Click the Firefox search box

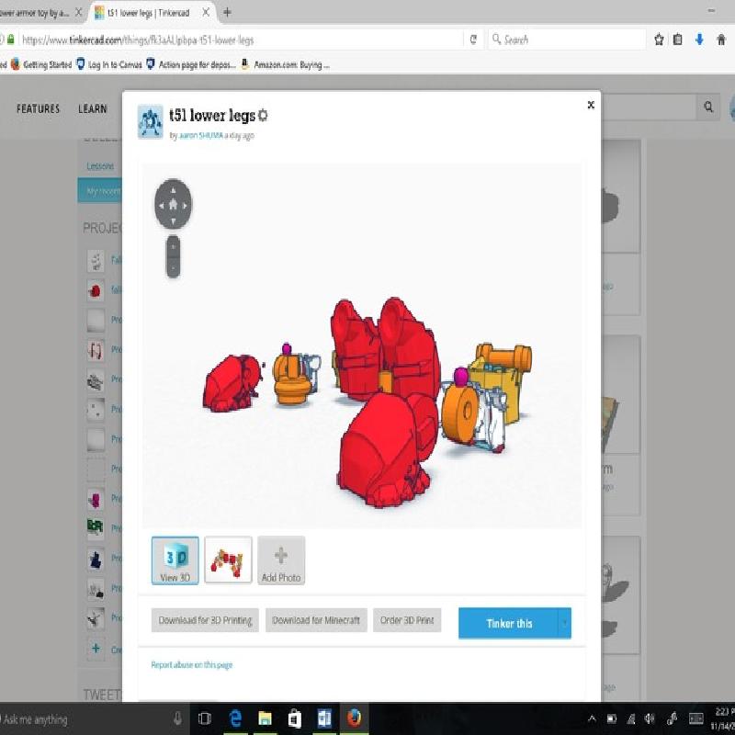pos(566,40)
